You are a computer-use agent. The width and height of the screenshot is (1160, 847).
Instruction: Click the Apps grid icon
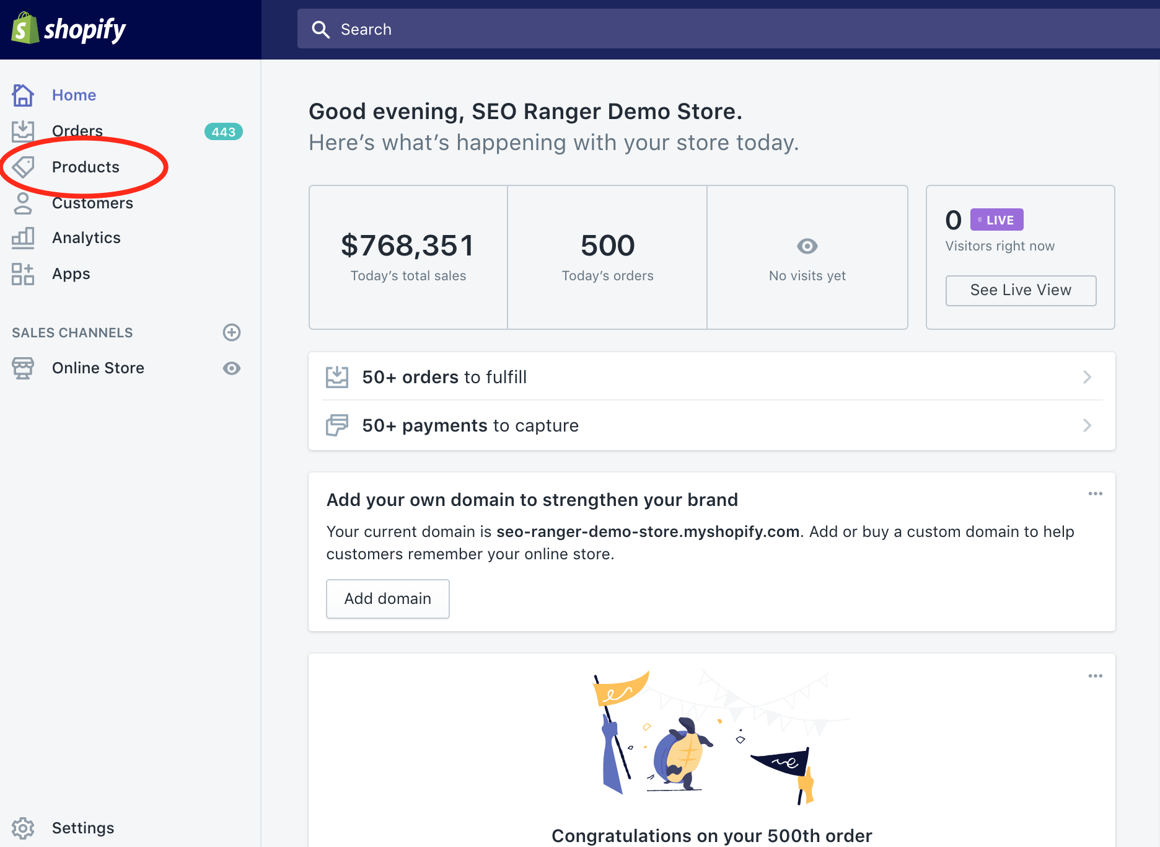point(23,273)
